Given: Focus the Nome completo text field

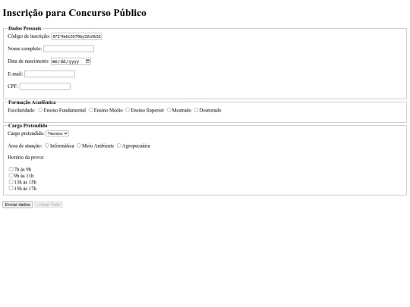Looking at the screenshot, I should (x=68, y=49).
